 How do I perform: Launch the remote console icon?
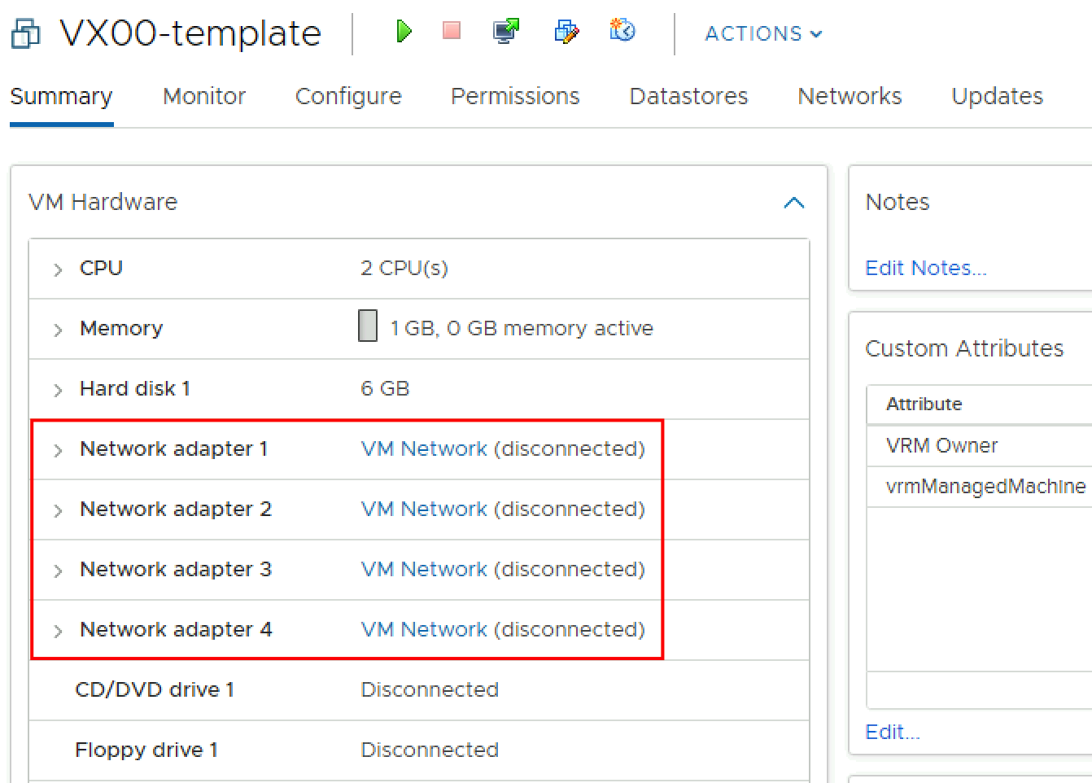506,32
